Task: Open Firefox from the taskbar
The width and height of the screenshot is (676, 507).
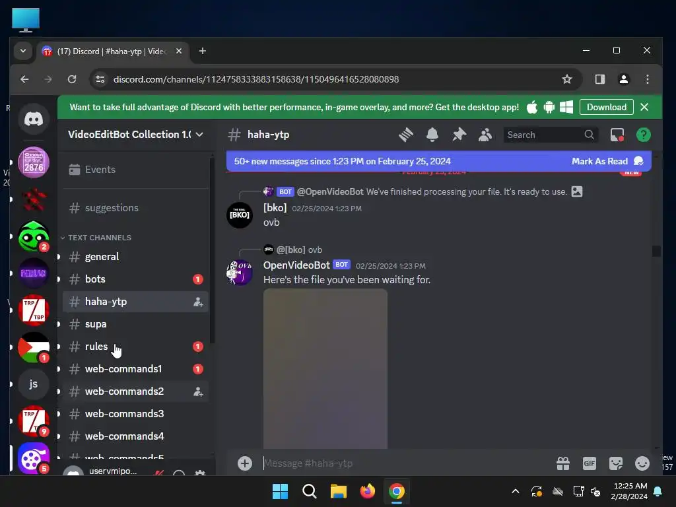Action: 367,491
